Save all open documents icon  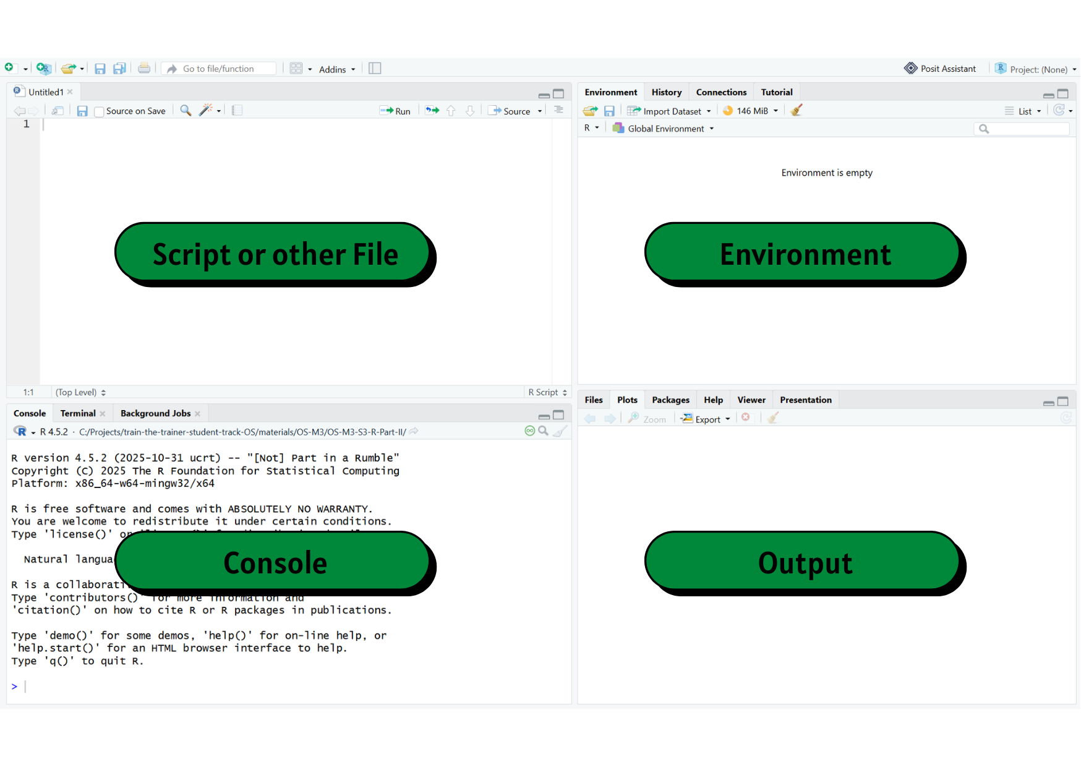coord(119,68)
